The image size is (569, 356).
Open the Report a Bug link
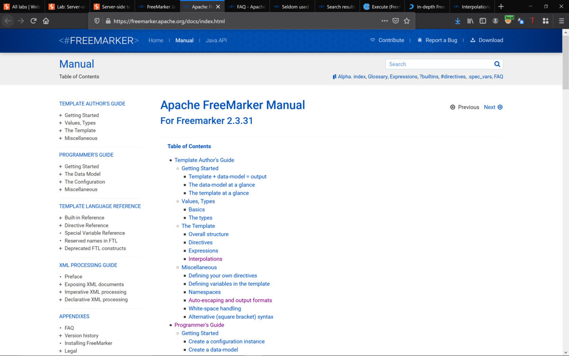point(437,40)
